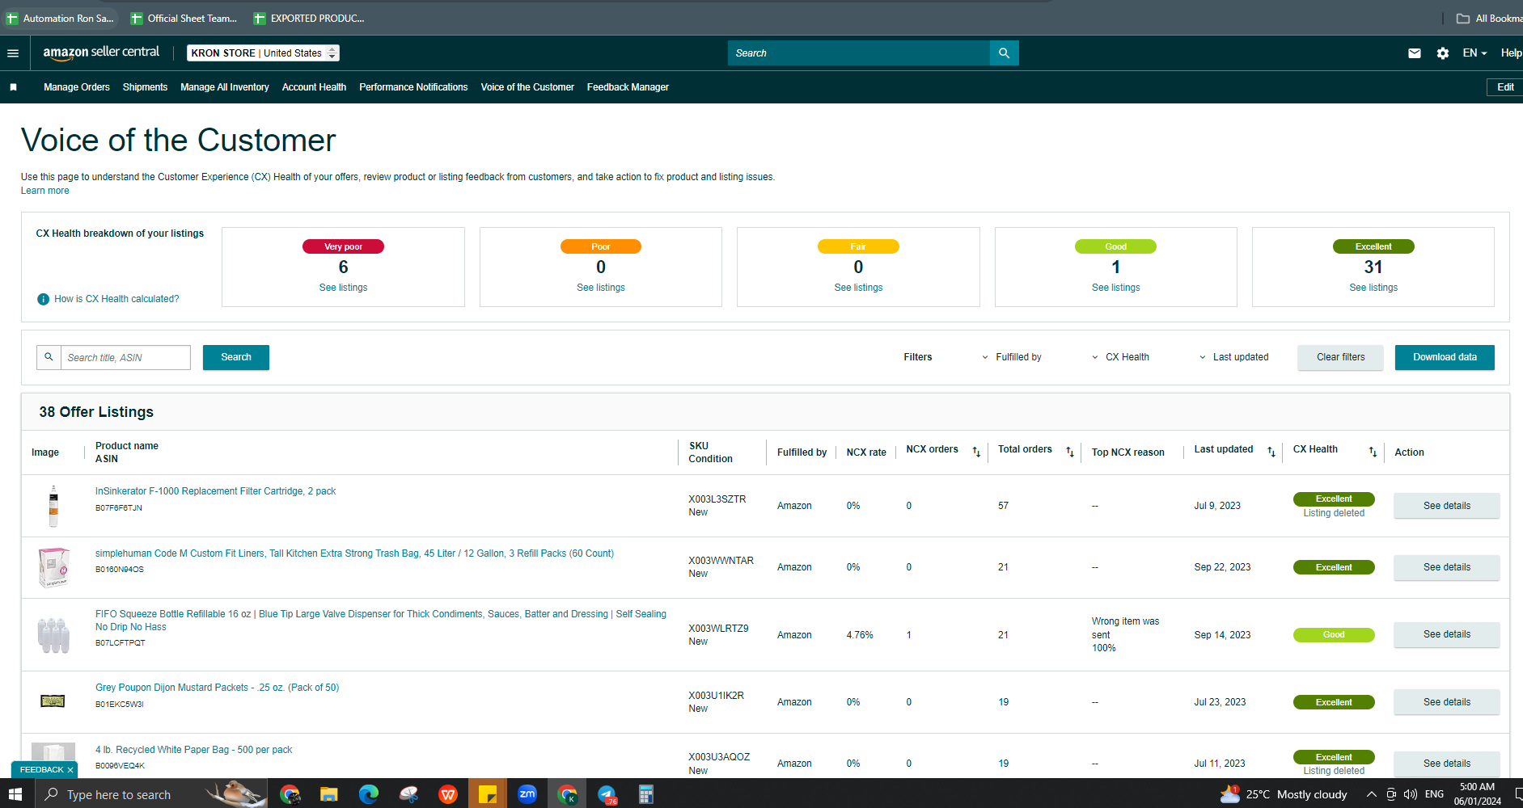Image resolution: width=1523 pixels, height=808 pixels.
Task: Open EXPORTED PRODUC... bookmark
Action: 309,18
